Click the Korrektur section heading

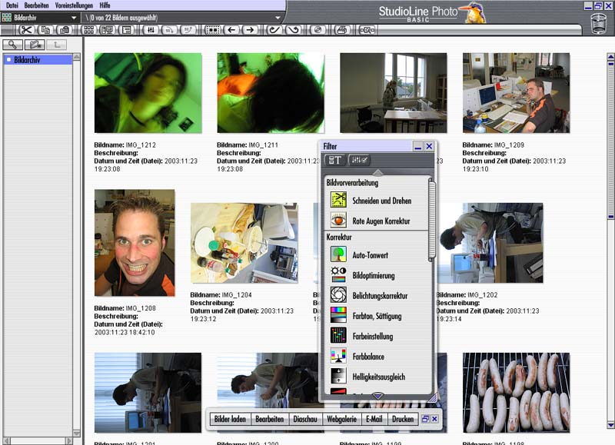[x=339, y=237]
